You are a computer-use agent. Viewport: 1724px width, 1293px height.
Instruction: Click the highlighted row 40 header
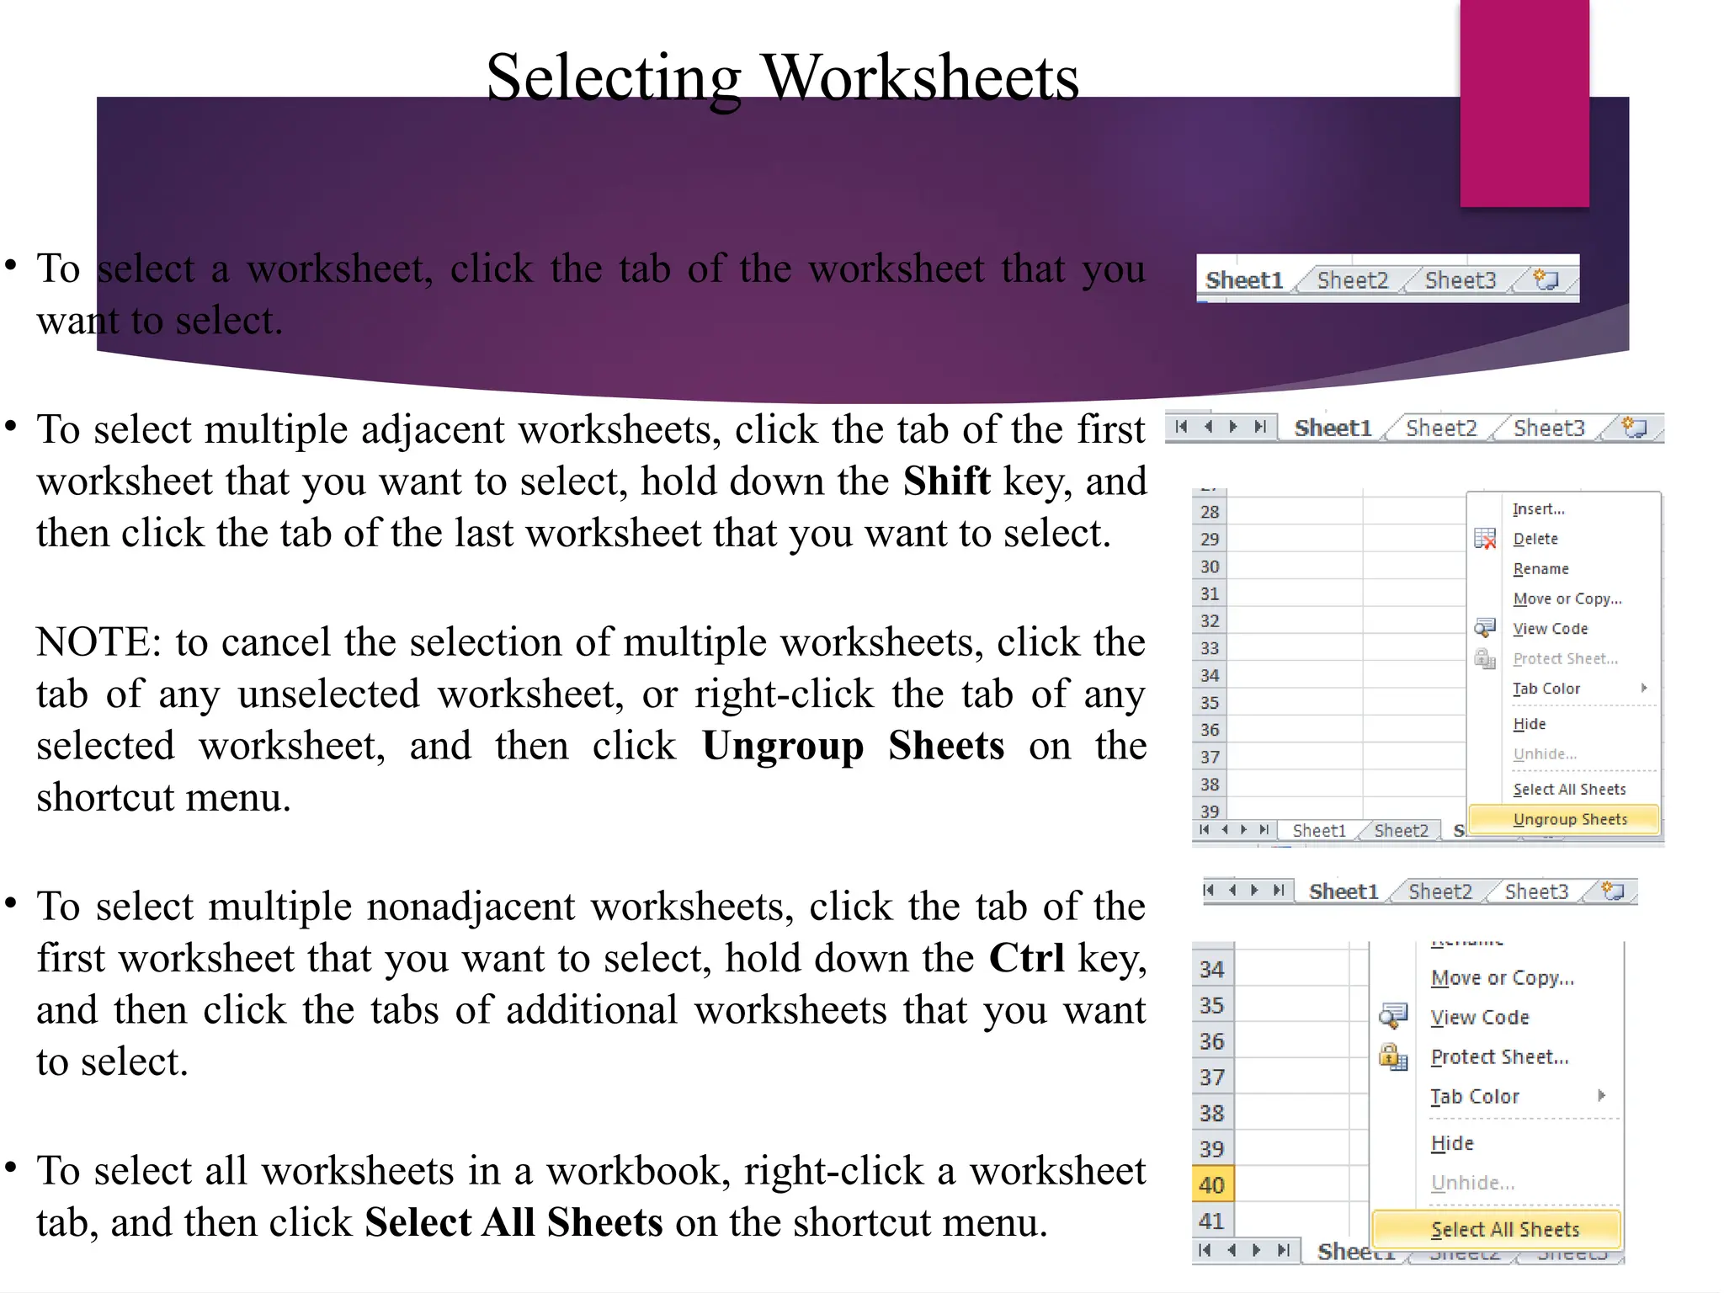[1211, 1185]
